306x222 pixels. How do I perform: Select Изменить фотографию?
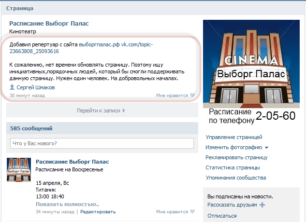(234, 147)
